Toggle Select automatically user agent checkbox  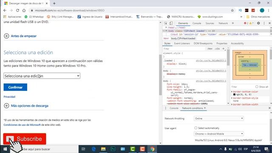tap(195, 128)
